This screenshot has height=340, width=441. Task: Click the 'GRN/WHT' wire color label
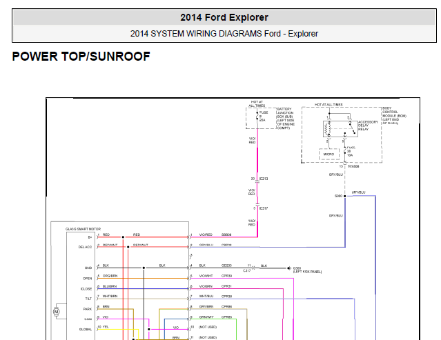[206, 317]
